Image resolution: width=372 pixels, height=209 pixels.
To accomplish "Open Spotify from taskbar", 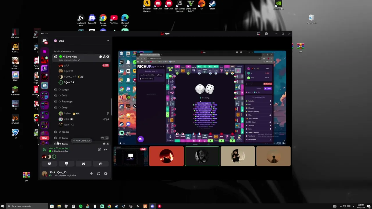I will pos(81,206).
